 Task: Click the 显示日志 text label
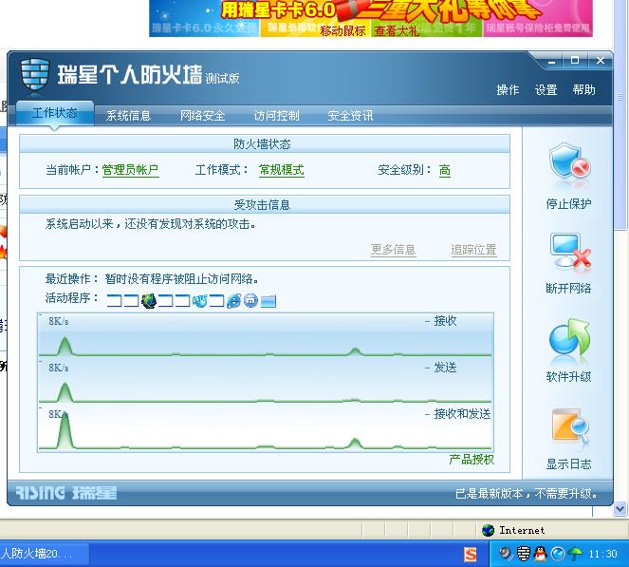569,464
